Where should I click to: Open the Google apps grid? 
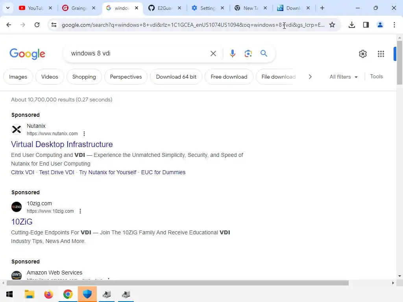(381, 53)
